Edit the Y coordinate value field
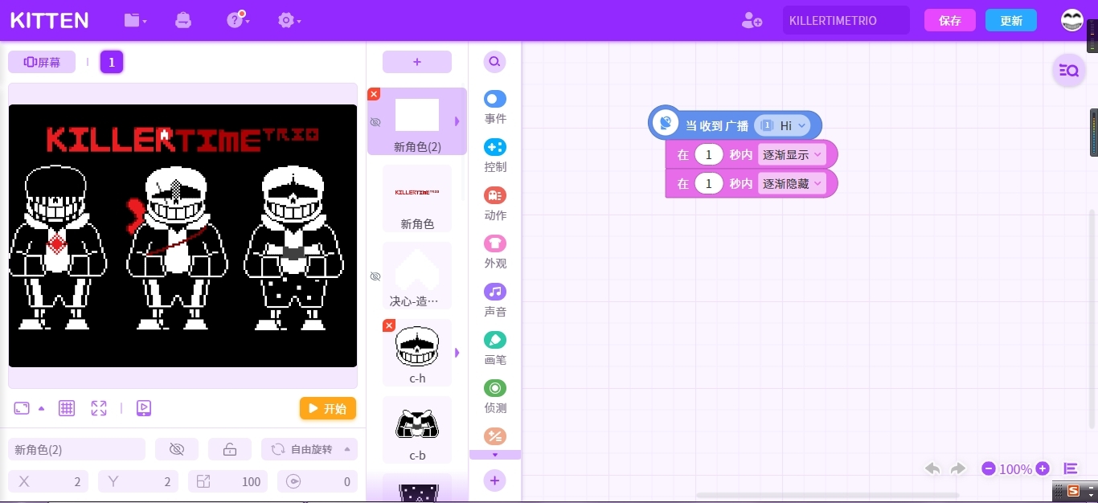The height and width of the screenshot is (503, 1098). pos(139,481)
